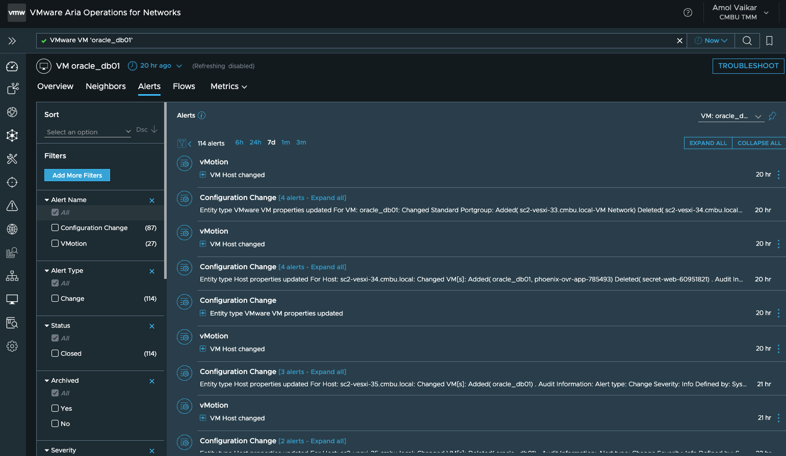Viewport: 786px width, 456px height.
Task: Toggle All checkbox under Alert Type
Action: tap(55, 283)
